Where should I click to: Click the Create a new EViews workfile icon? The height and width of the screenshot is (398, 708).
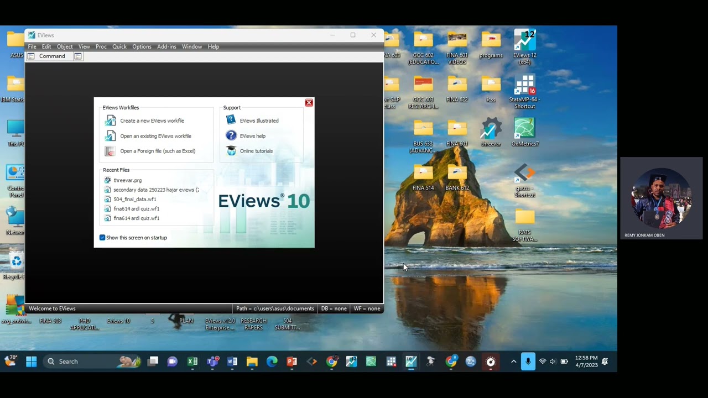(111, 121)
